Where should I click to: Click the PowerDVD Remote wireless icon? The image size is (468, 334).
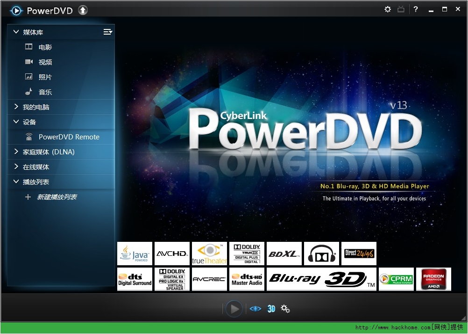(28, 137)
